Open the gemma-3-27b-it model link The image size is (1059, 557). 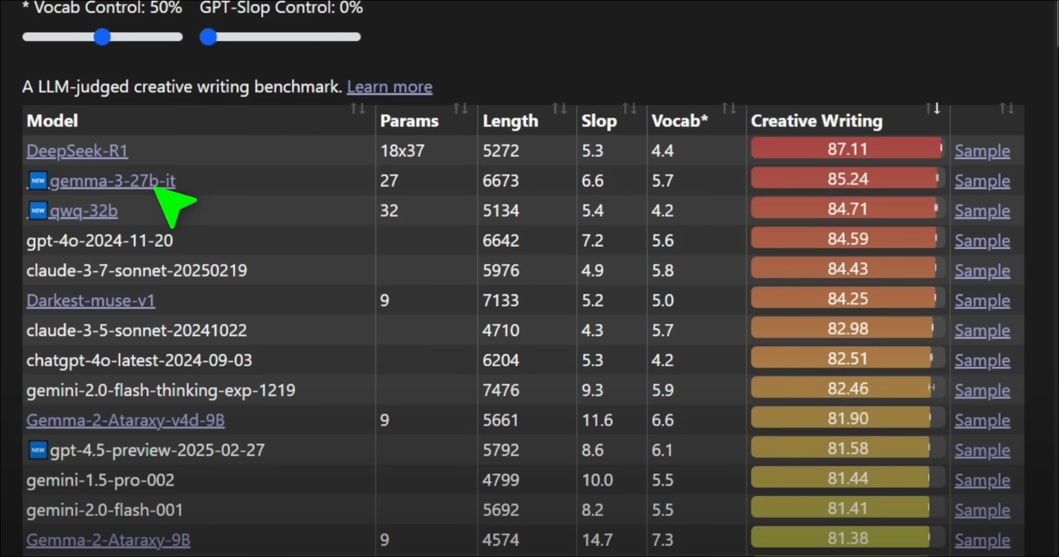113,180
